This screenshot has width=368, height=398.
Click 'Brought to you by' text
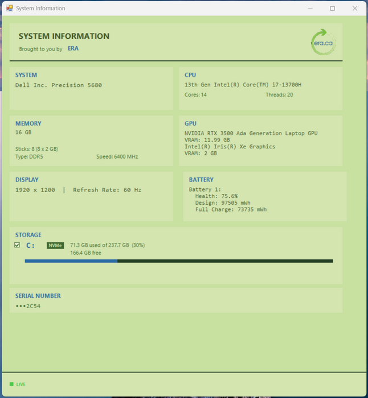[x=40, y=49]
